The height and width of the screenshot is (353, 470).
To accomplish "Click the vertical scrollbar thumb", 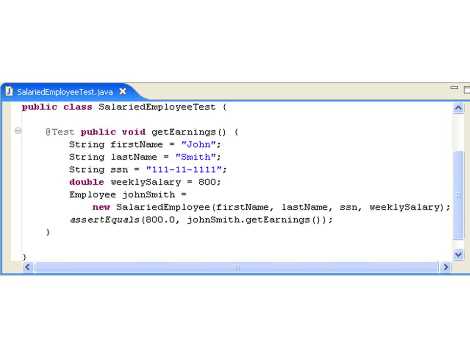I will 458,195.
